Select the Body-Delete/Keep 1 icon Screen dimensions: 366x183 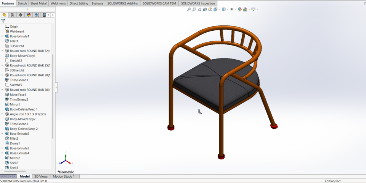7,109
